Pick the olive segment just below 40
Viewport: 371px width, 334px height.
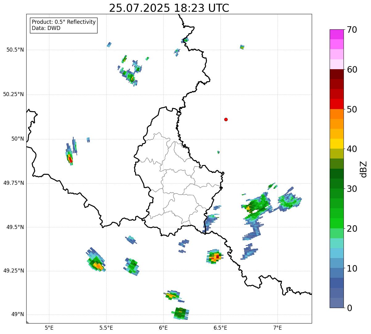336,154
